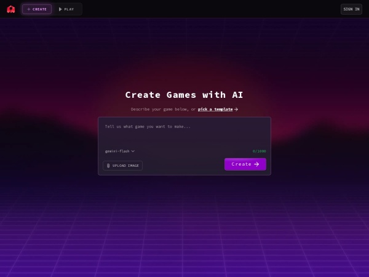This screenshot has height=277, width=369.
Task: Click the empty header bar between Play and Sign In
Action: [211, 9]
